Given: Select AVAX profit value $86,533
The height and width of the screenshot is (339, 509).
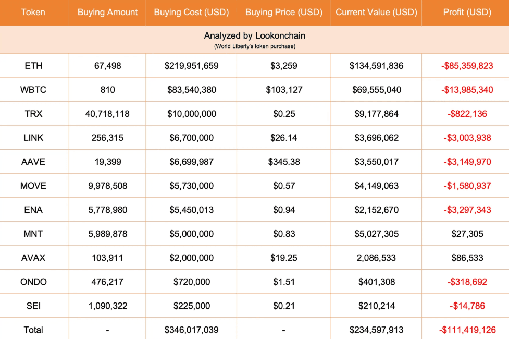Looking at the screenshot, I should coord(467,258).
